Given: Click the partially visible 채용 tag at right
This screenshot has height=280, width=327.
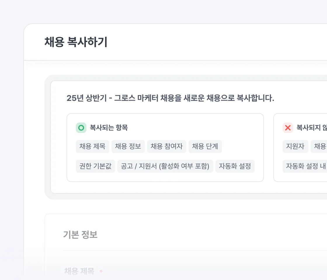Looking at the screenshot, I should pos(319,146).
